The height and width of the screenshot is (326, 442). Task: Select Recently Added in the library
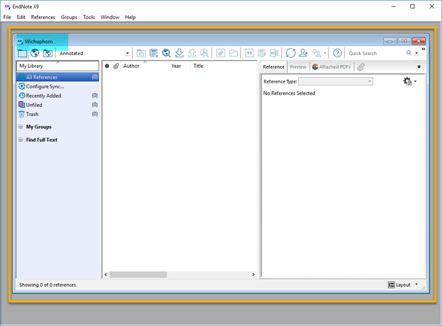pyautogui.click(x=43, y=95)
